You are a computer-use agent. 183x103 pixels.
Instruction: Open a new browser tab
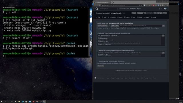click(113, 3)
